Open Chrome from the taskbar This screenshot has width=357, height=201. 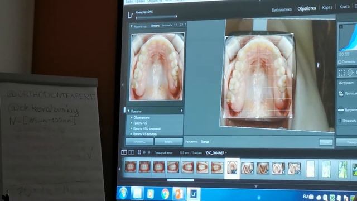165,194
